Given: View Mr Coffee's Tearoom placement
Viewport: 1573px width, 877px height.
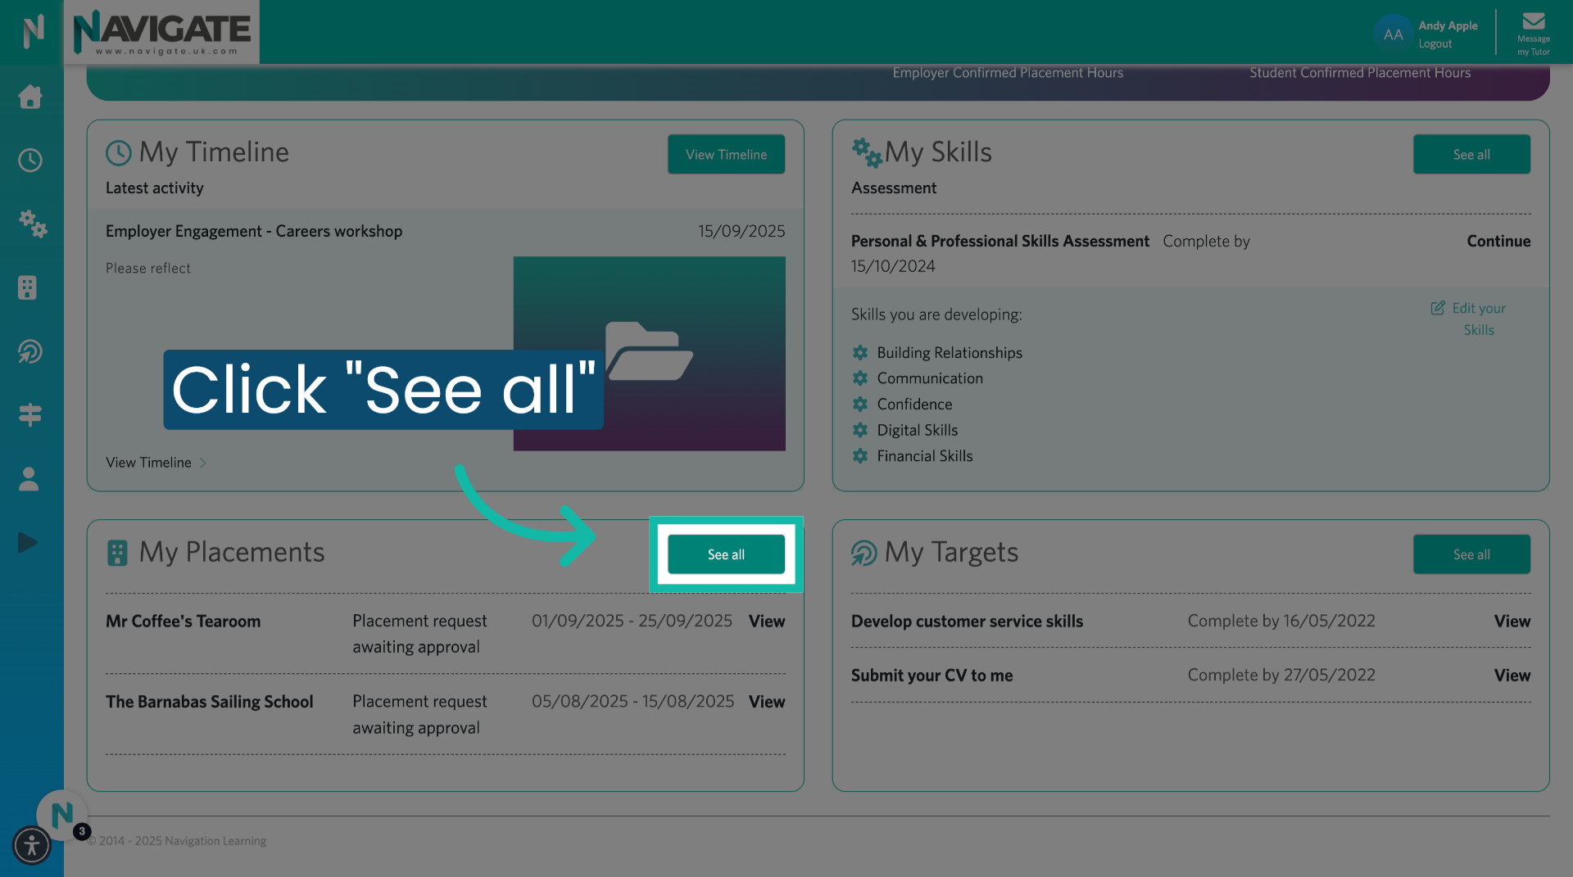Looking at the screenshot, I should coord(767,622).
